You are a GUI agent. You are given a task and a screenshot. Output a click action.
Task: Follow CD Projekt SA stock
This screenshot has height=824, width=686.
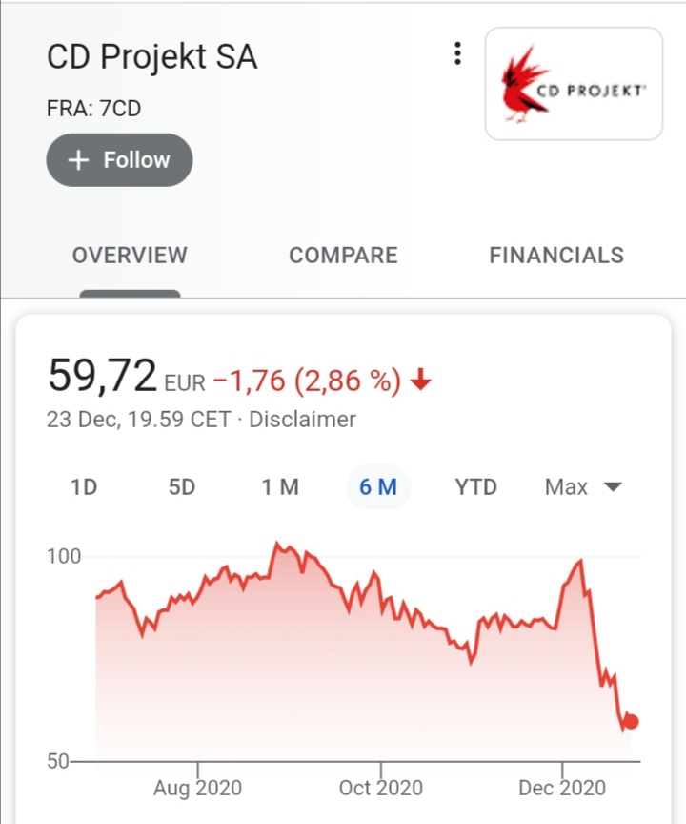pos(119,160)
